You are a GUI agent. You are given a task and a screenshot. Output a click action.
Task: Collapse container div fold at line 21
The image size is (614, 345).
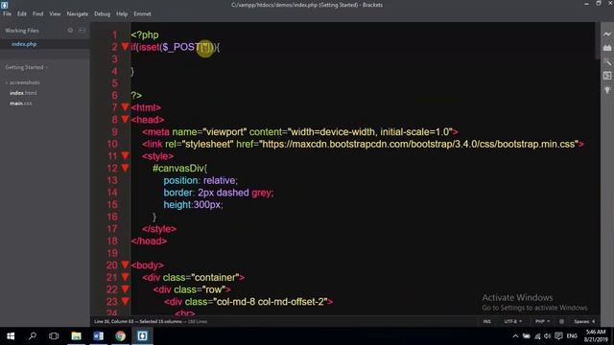(x=125, y=277)
